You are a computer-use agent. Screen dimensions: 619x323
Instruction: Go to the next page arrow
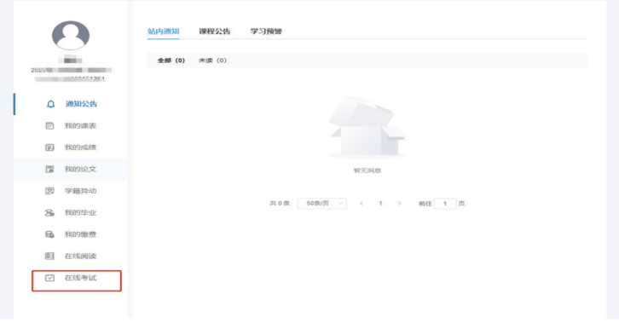pos(400,204)
